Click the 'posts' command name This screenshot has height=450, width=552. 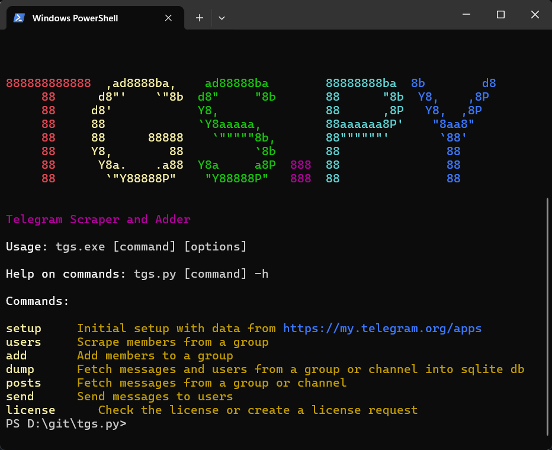click(x=24, y=383)
